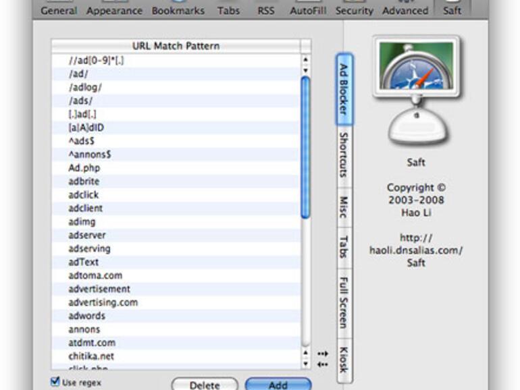Switch to the vertical Tabs side tab
The height and width of the screenshot is (390, 520).
click(344, 247)
